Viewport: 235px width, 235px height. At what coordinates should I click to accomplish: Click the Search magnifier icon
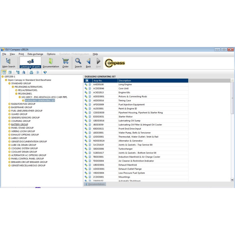tap(78, 63)
